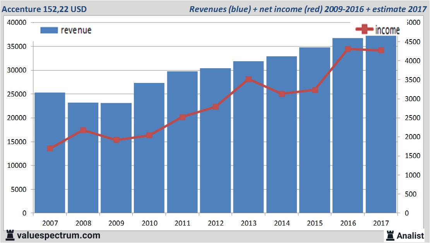Click the red income legend marker

tap(364, 29)
